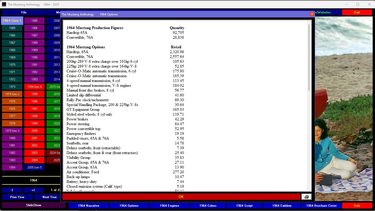Select the 1965 year button
The height and width of the screenshot is (211, 375).
coord(12,28)
